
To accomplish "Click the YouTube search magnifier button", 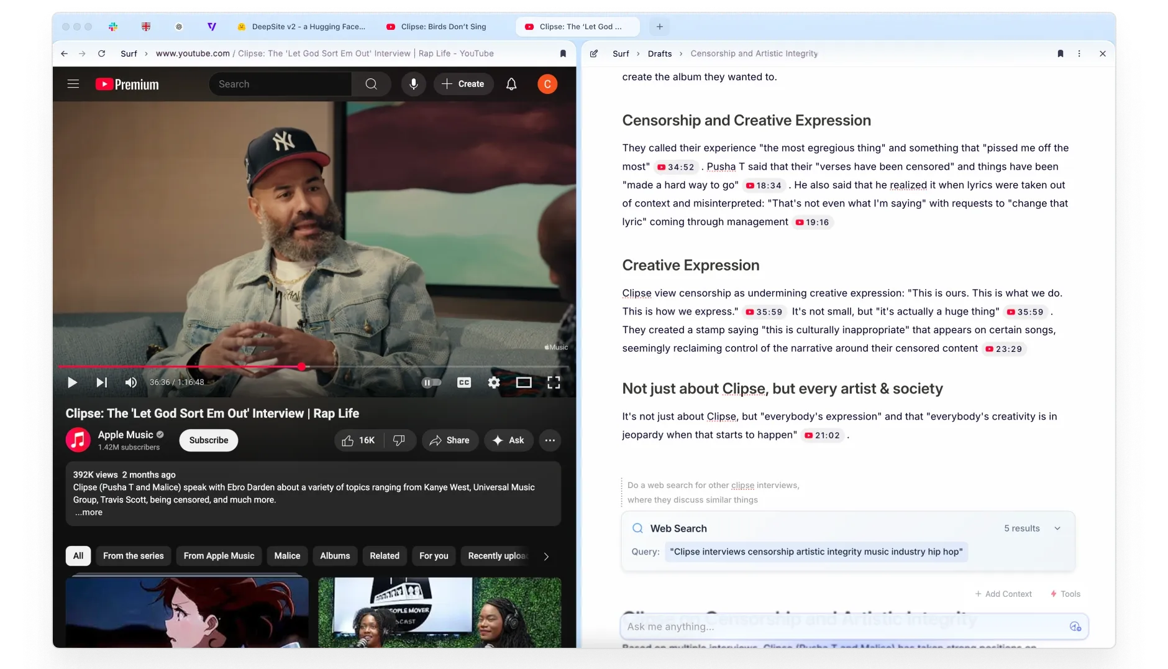I will point(371,84).
